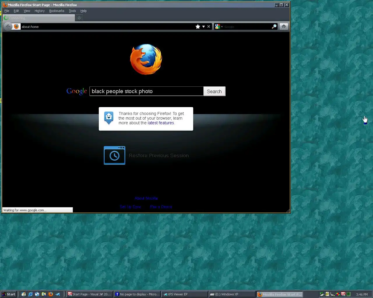Viewport: 373px width, 298px height.
Task: Go to the Home page icon
Action: pos(284,26)
